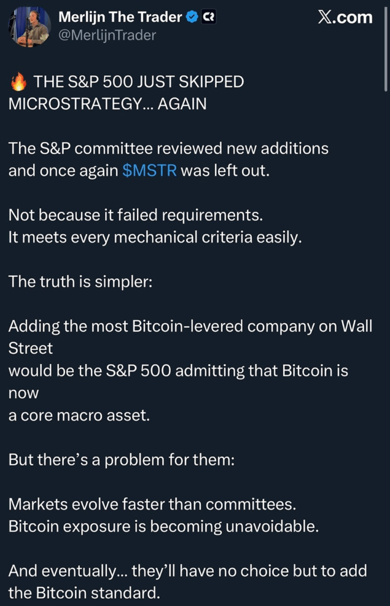390x606 pixels.
Task: Open Merlijn The Trader's profile picture
Action: [x=30, y=27]
